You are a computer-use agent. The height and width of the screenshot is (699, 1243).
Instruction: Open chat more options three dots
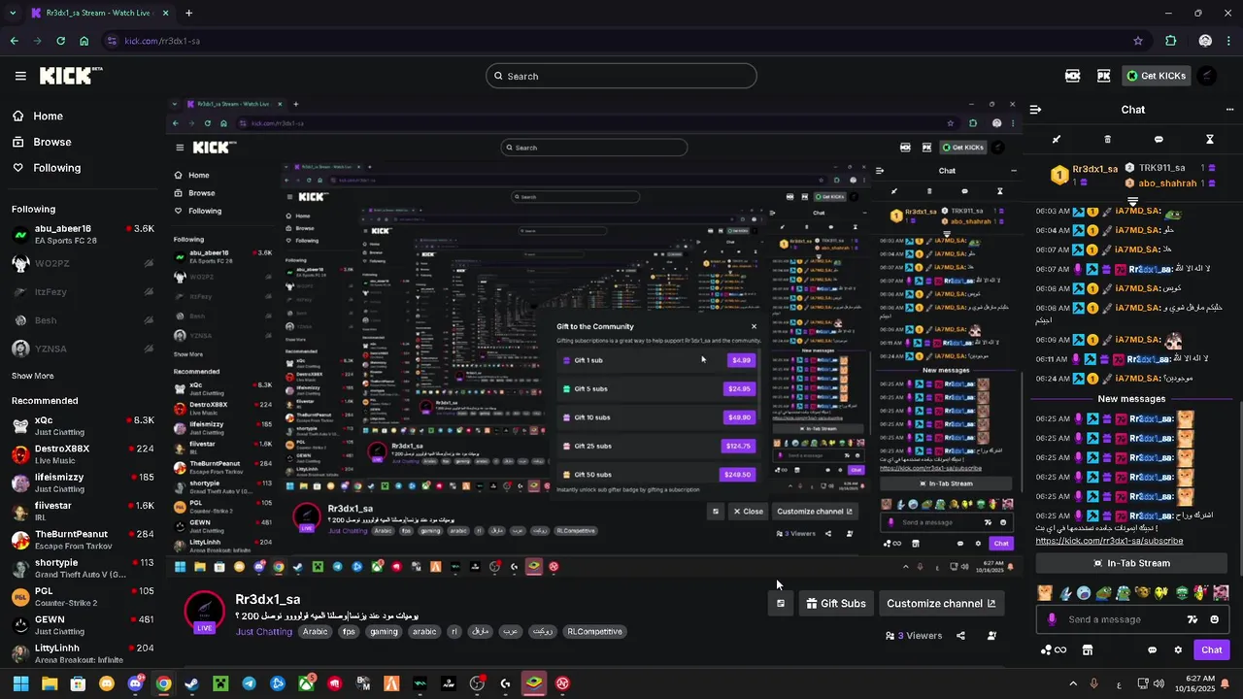(1229, 110)
